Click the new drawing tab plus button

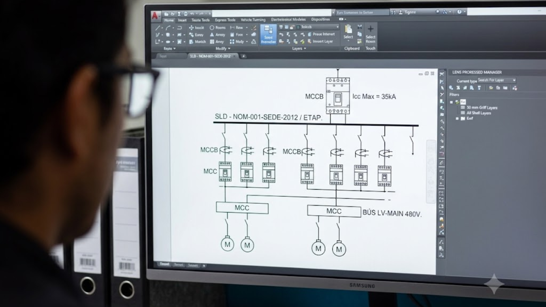click(243, 56)
